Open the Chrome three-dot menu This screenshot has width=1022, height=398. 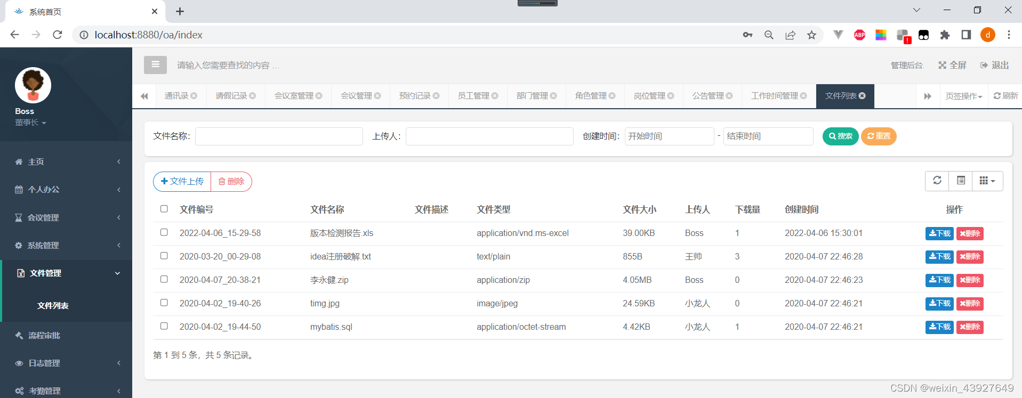1009,35
